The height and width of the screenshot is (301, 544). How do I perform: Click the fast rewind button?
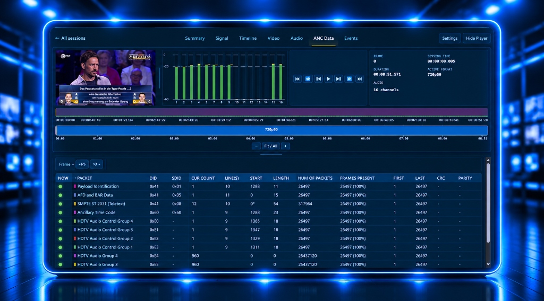tap(308, 79)
